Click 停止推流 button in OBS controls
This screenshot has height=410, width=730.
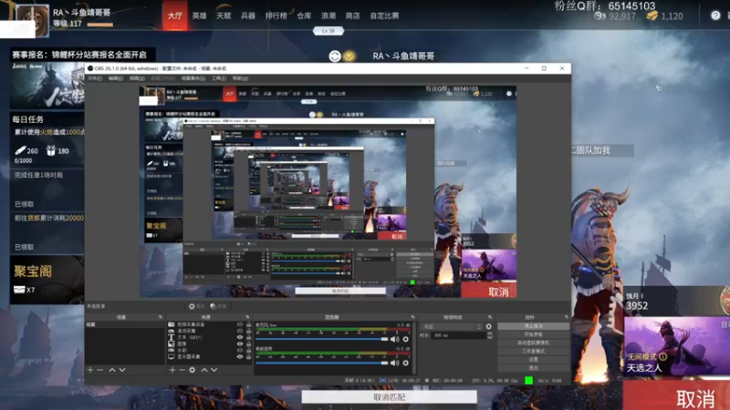pyautogui.click(x=533, y=326)
